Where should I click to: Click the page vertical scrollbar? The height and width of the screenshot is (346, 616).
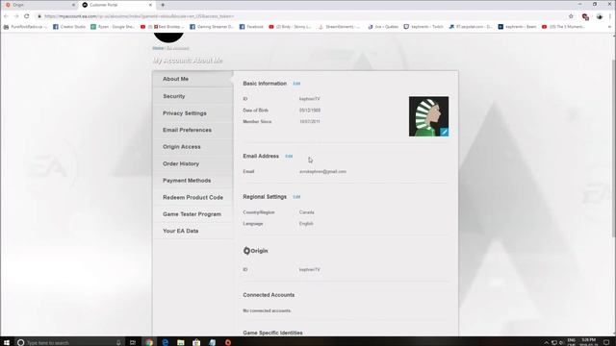click(614, 147)
